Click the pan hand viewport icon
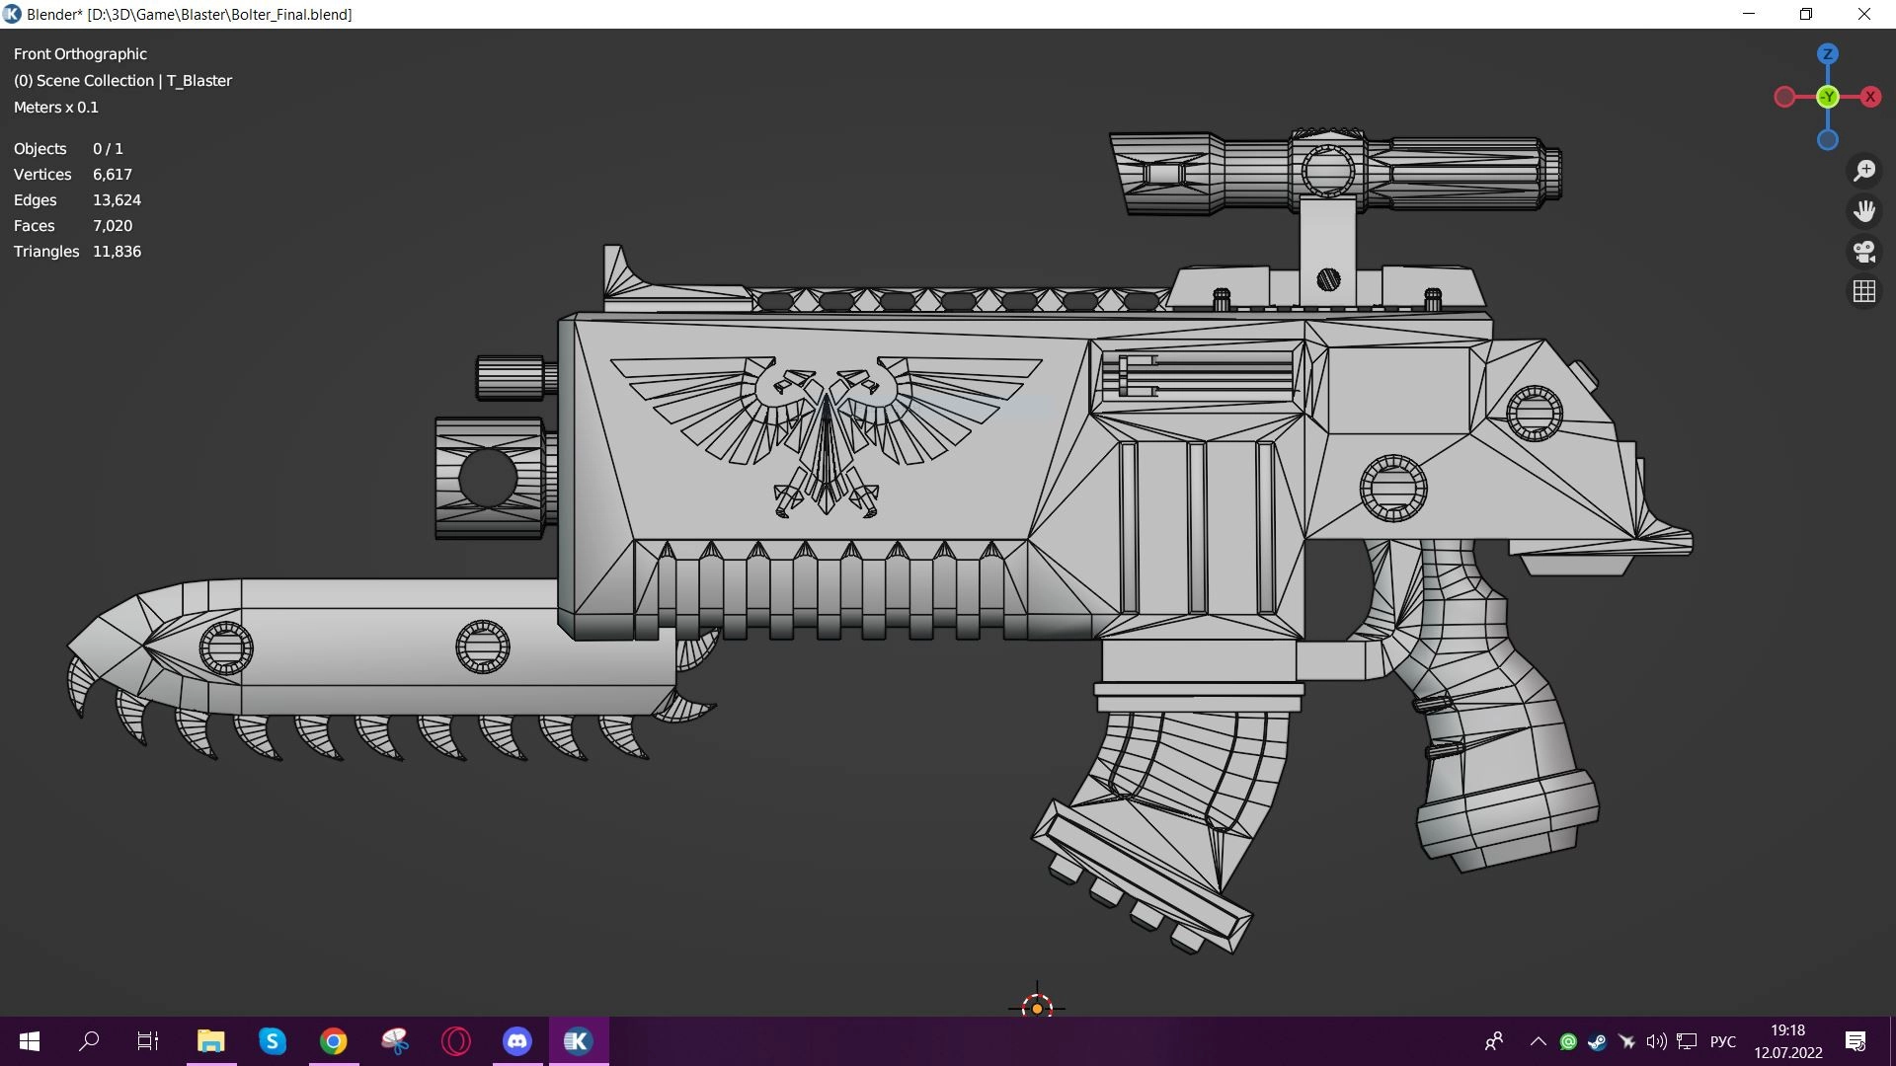 pyautogui.click(x=1864, y=211)
